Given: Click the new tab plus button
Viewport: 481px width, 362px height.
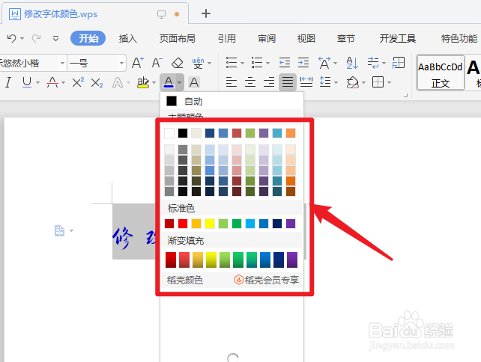Looking at the screenshot, I should pyautogui.click(x=206, y=13).
